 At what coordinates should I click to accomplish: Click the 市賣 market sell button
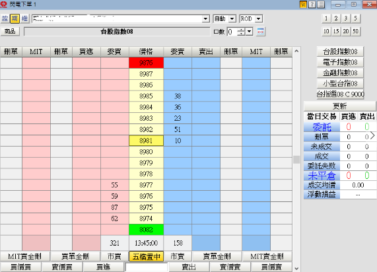(178, 257)
